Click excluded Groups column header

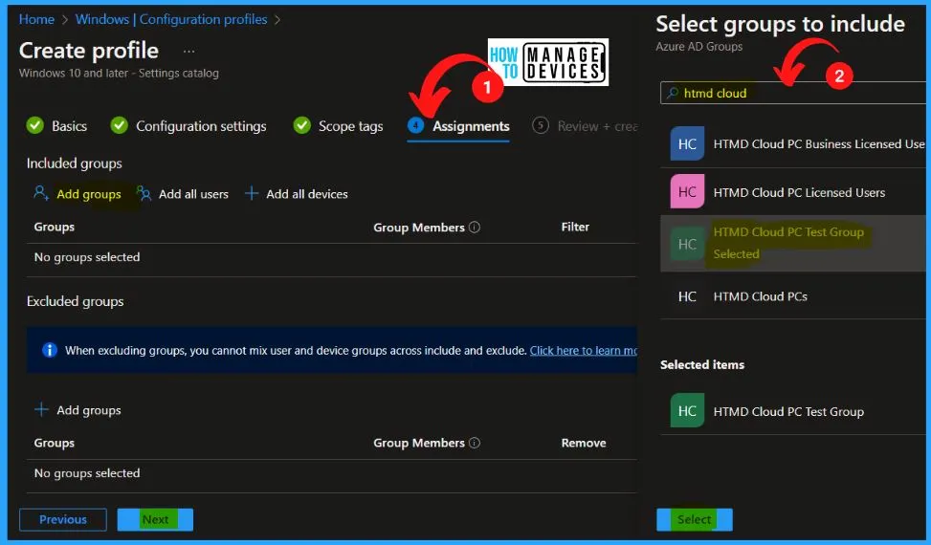tap(54, 443)
